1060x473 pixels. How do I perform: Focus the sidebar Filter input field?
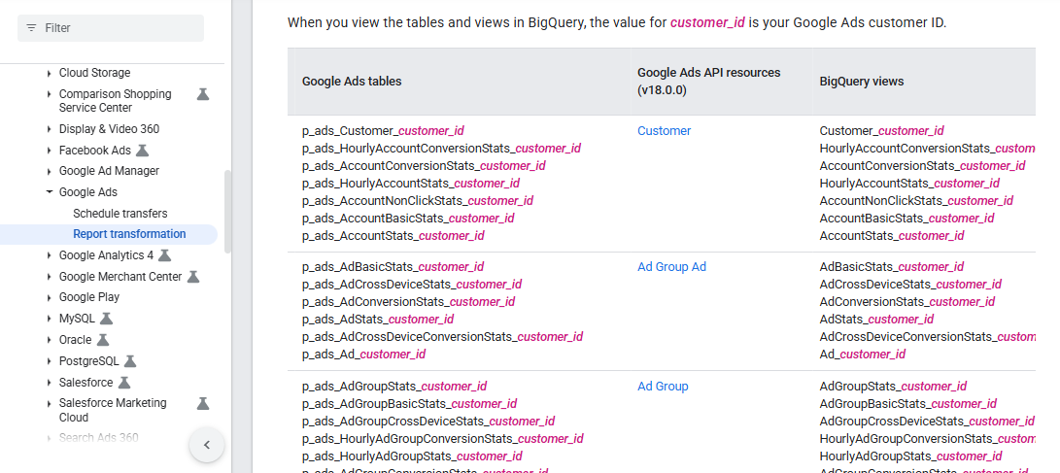point(111,28)
